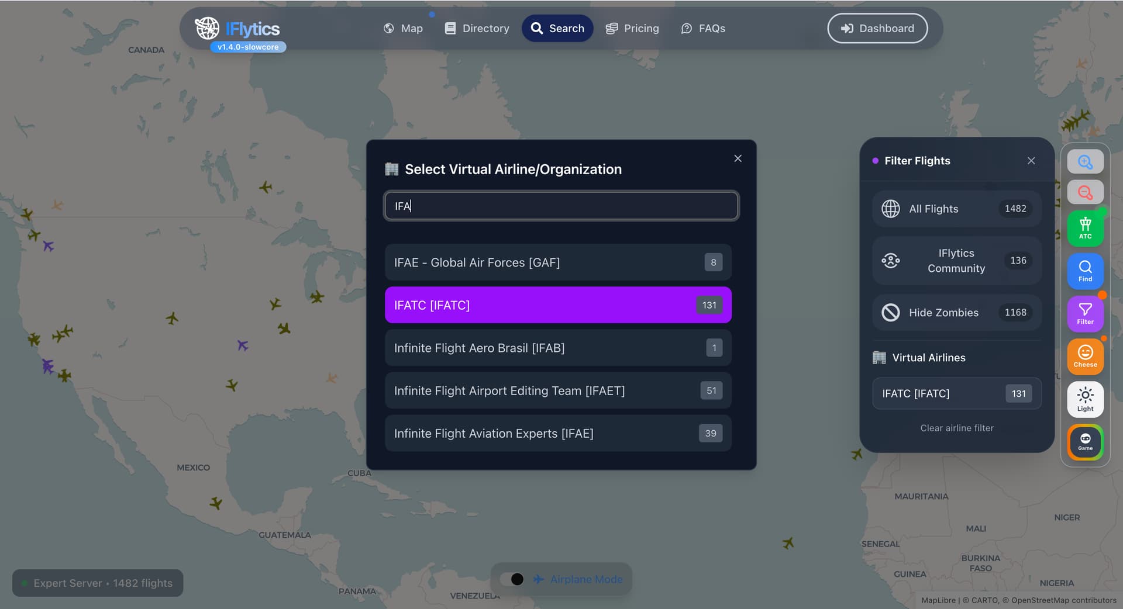Switch to Light theme

[1086, 399]
